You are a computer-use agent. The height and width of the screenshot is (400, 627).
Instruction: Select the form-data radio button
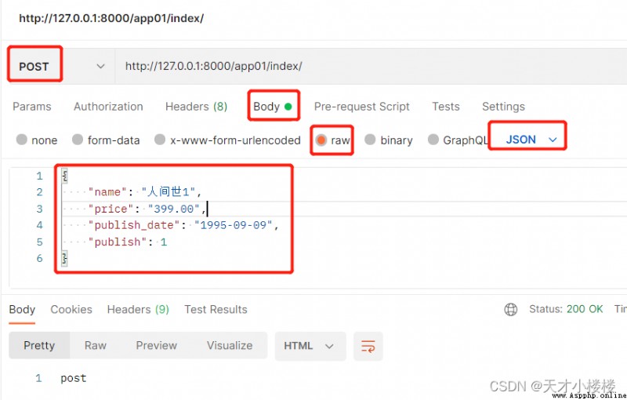(x=78, y=140)
